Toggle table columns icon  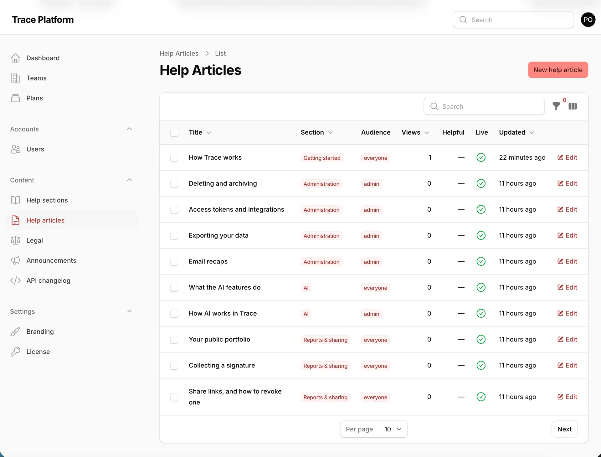(573, 106)
